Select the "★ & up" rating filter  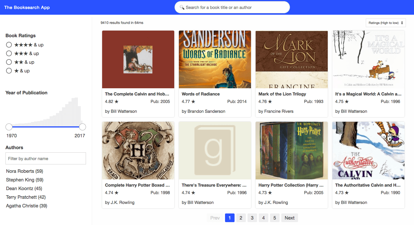9,71
